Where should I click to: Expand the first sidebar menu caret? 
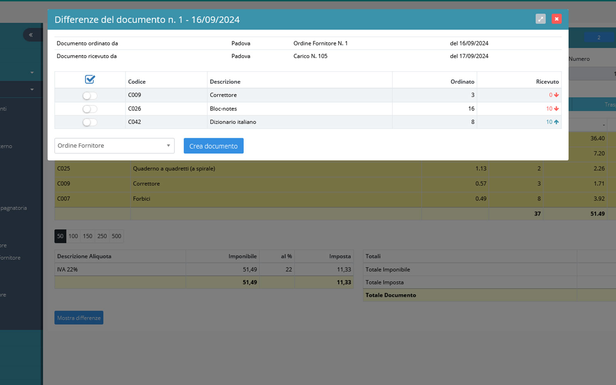[32, 72]
